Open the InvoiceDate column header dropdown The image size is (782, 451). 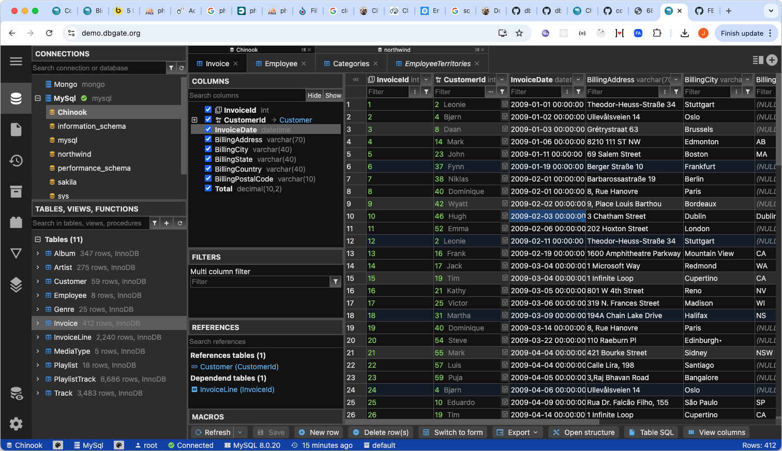578,79
